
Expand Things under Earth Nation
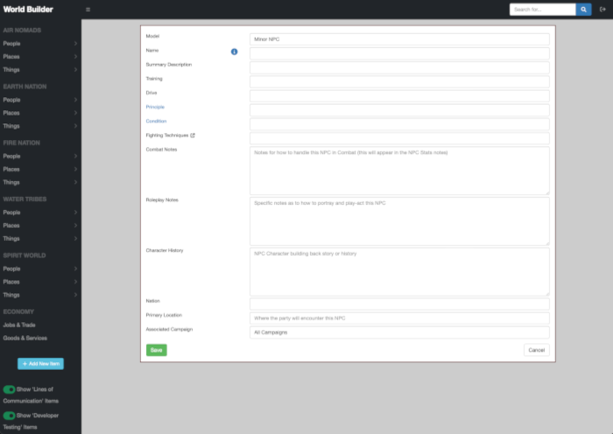40,126
